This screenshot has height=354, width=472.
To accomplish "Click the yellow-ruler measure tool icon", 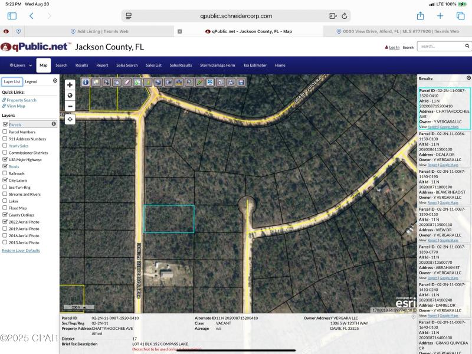I will point(179,82).
